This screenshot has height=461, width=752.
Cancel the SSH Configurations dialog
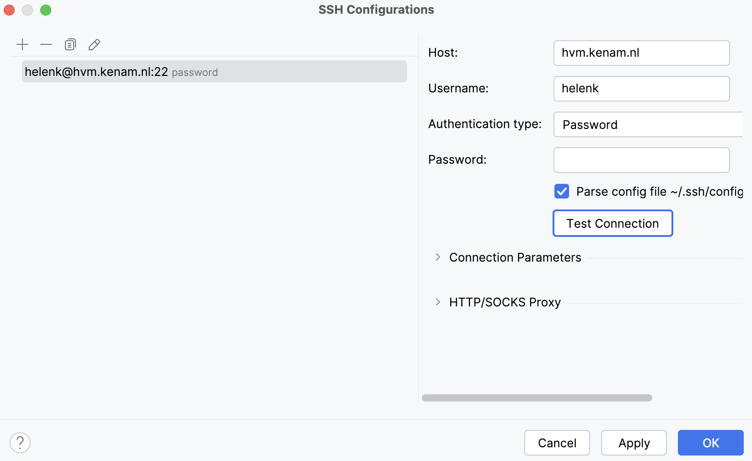click(x=557, y=442)
